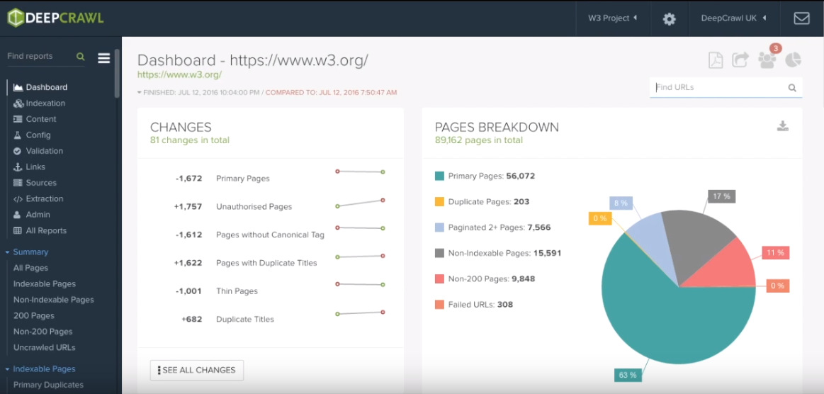Open Indexation in the sidebar
The width and height of the screenshot is (824, 394).
click(45, 103)
